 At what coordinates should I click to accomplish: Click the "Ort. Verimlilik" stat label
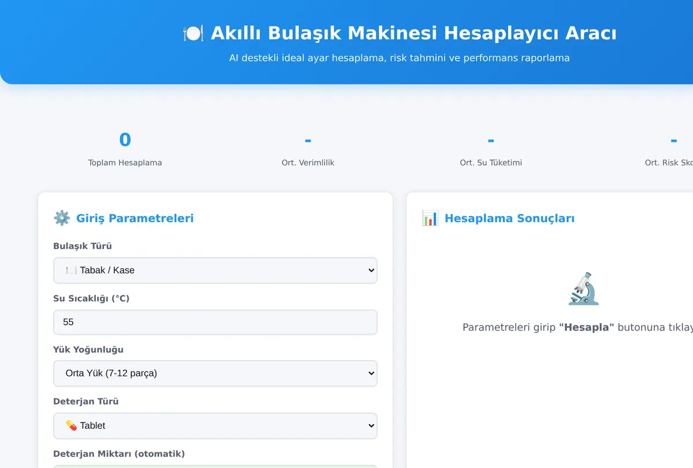point(308,163)
